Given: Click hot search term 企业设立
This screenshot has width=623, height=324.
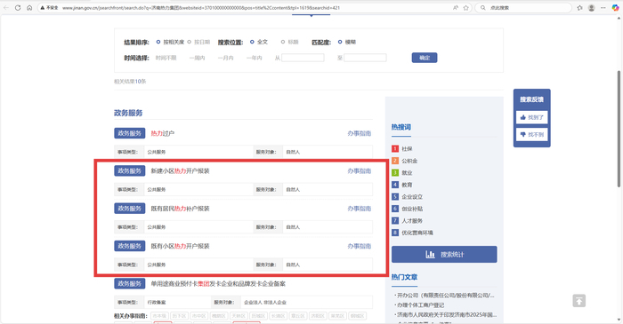Looking at the screenshot, I should tap(412, 197).
